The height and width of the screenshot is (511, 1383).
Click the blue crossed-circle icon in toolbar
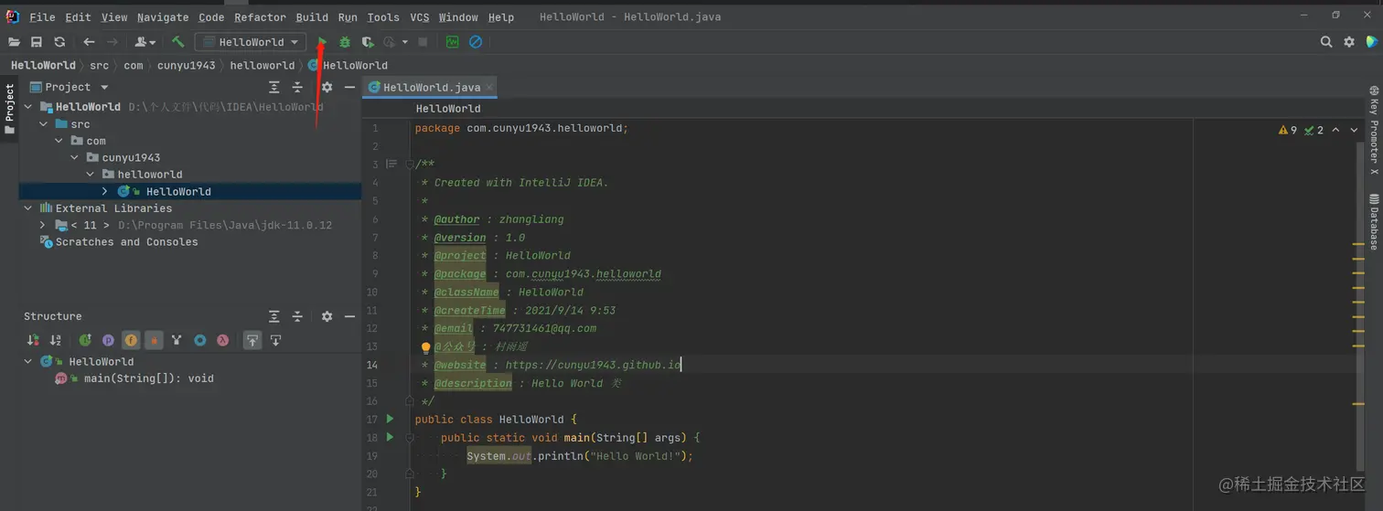(x=476, y=42)
